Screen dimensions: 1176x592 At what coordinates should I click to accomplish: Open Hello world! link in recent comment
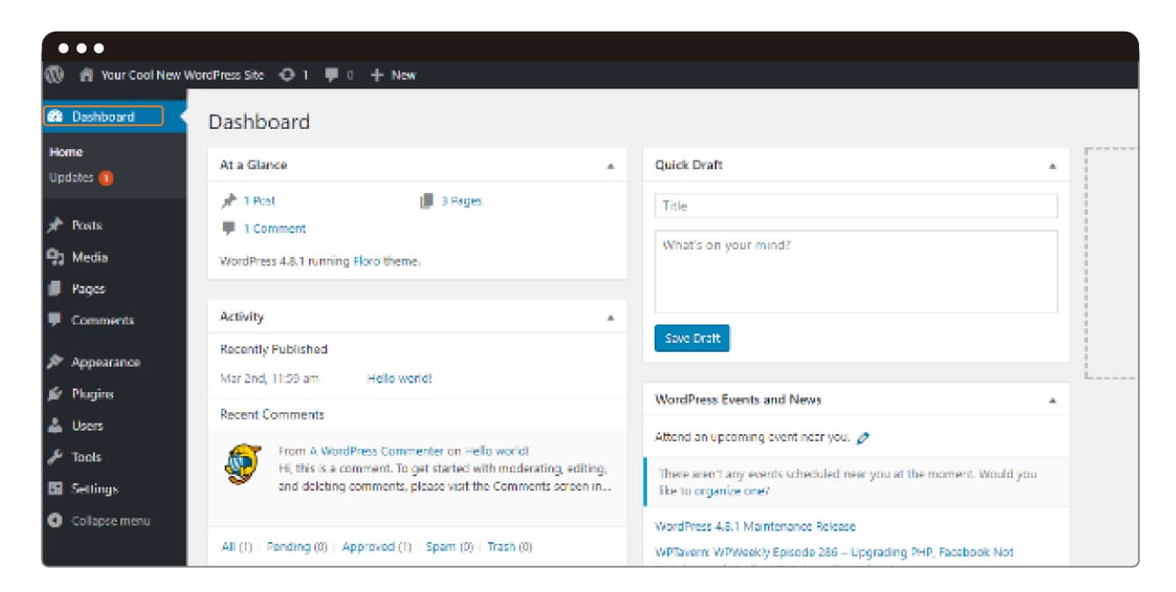pos(497,451)
